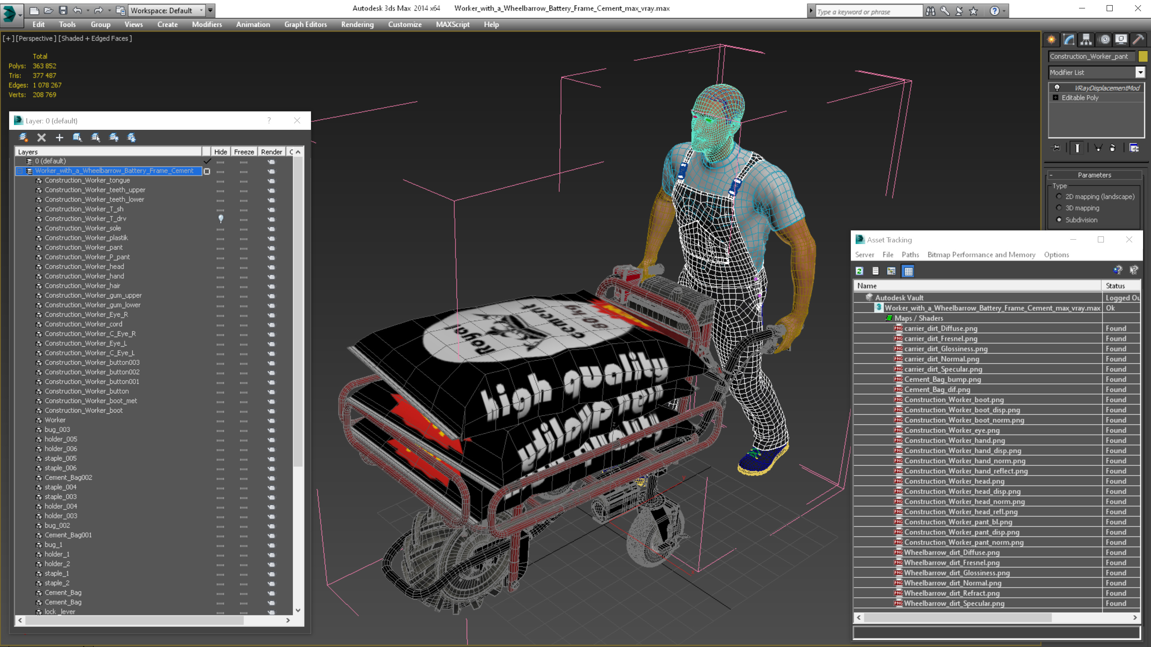Image resolution: width=1151 pixels, height=647 pixels.
Task: Open the Help question mark dropdown arrow
Action: click(1004, 11)
